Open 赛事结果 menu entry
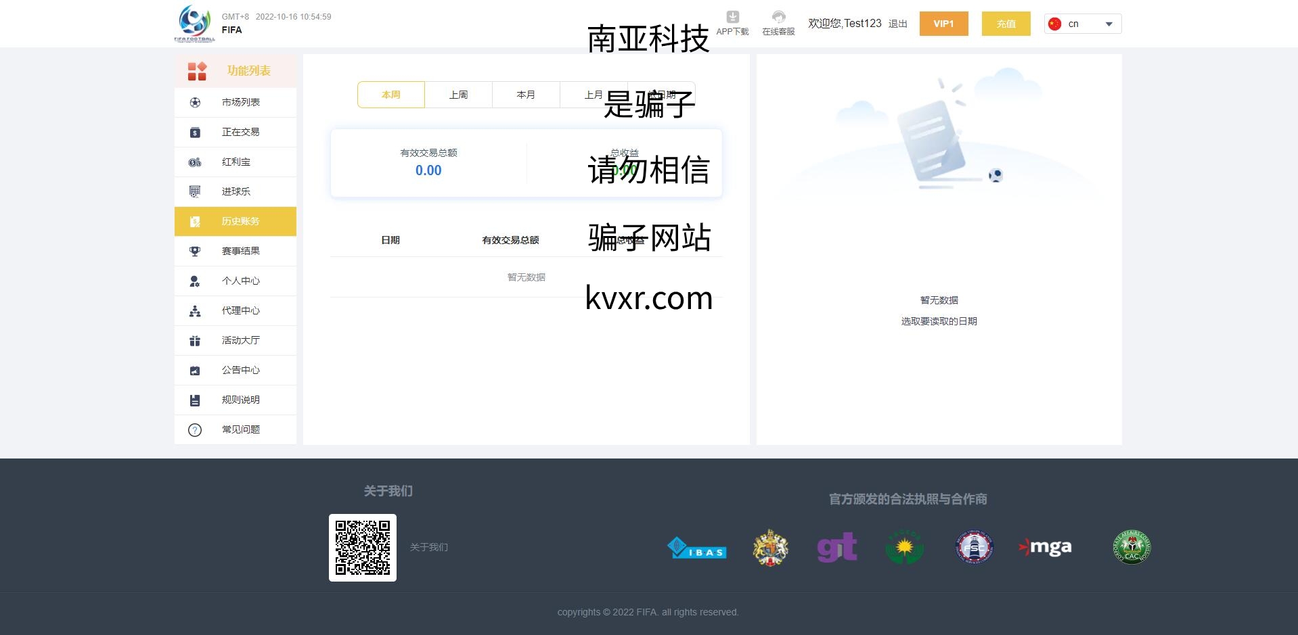This screenshot has width=1298, height=635. click(x=236, y=251)
